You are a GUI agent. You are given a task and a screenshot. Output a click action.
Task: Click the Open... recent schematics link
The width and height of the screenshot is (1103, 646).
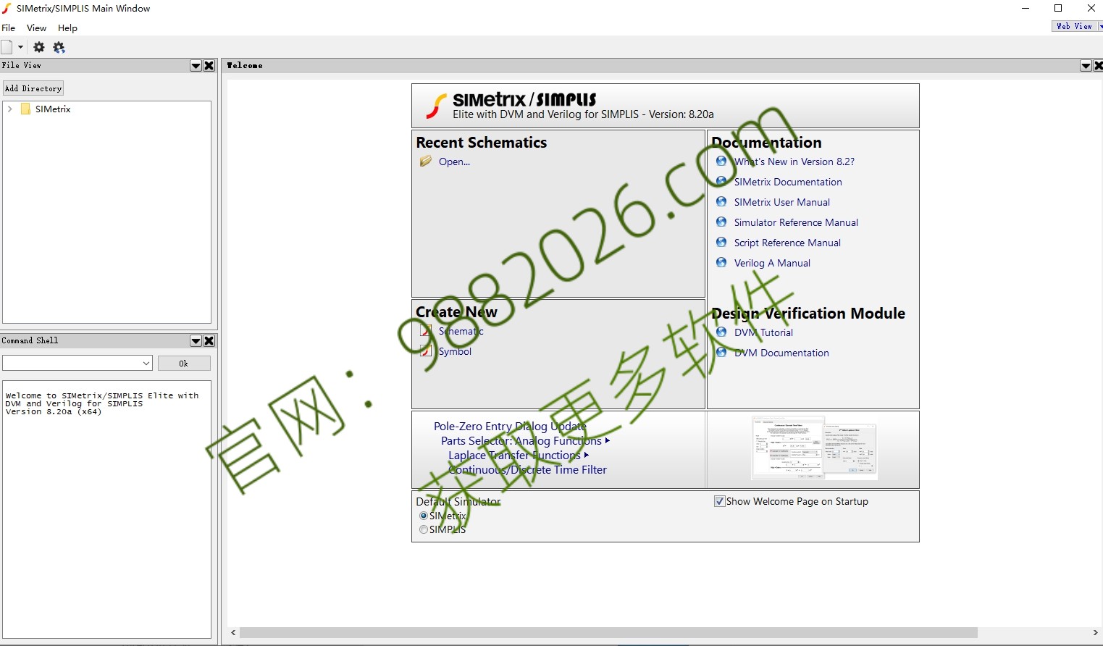(x=454, y=161)
